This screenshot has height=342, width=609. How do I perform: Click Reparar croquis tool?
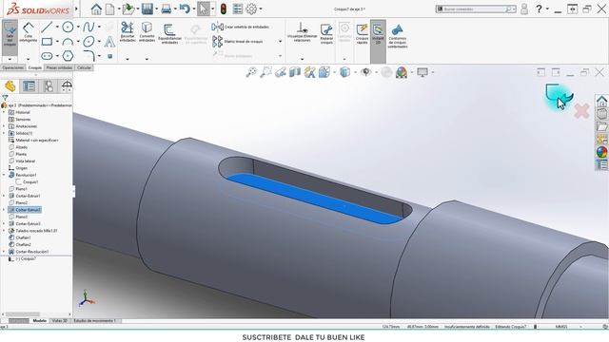(326, 34)
